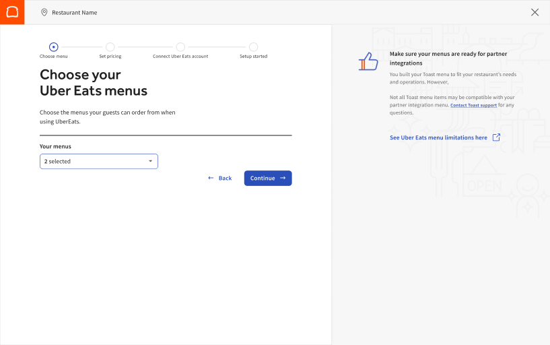Click the Set pricing step label text
This screenshot has width=550, height=345.
[110, 57]
